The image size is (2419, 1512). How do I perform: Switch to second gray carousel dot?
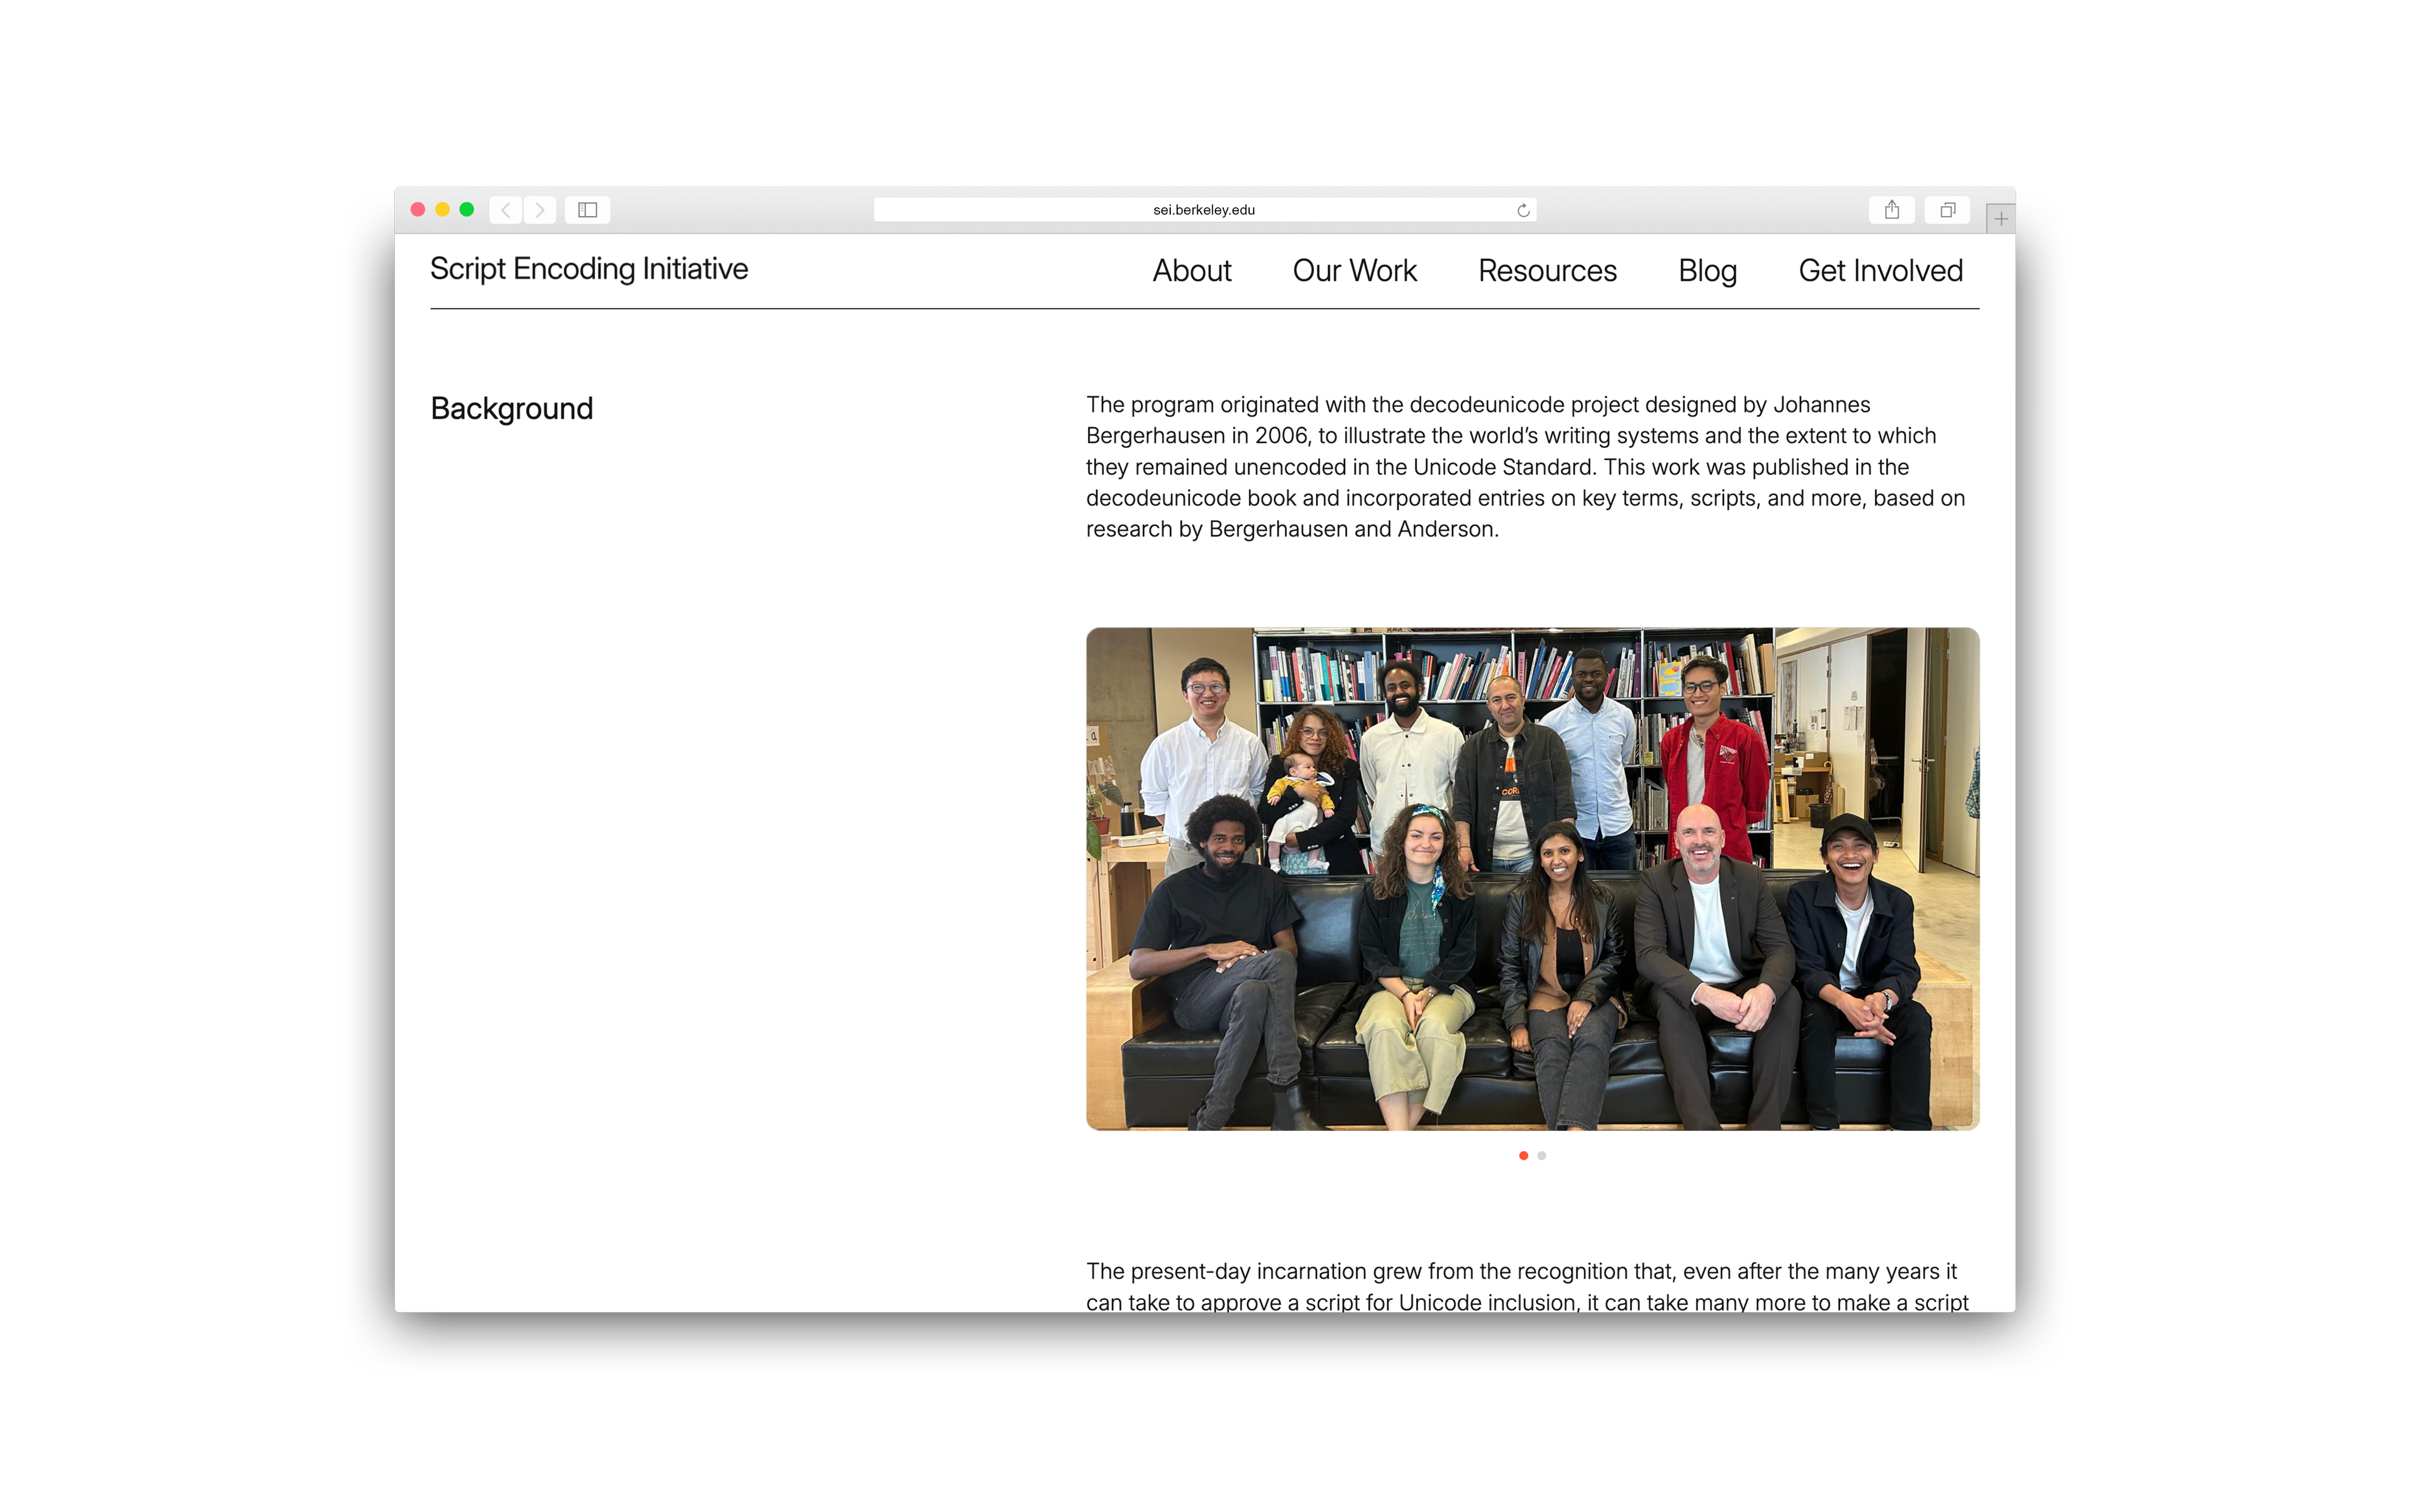(x=1541, y=1155)
